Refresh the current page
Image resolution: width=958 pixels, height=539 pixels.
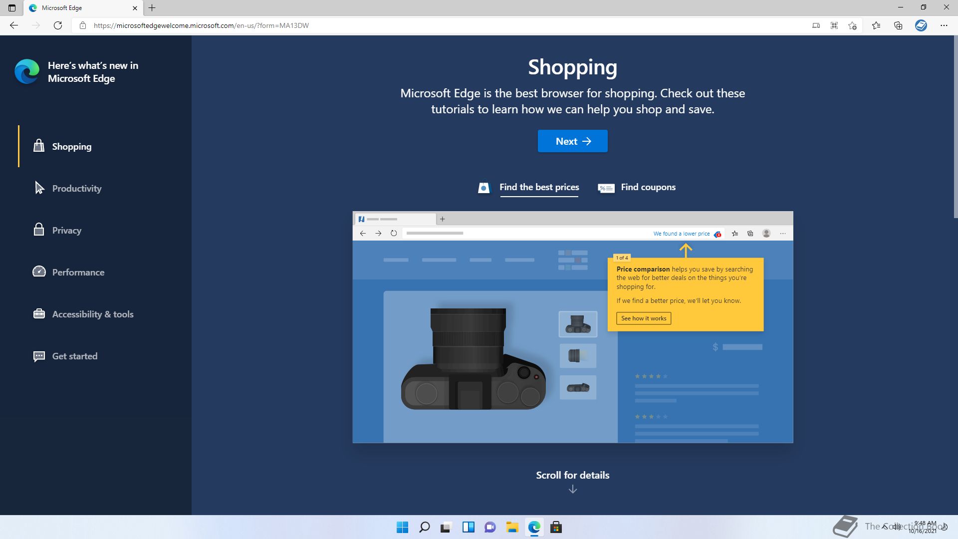[x=58, y=25]
